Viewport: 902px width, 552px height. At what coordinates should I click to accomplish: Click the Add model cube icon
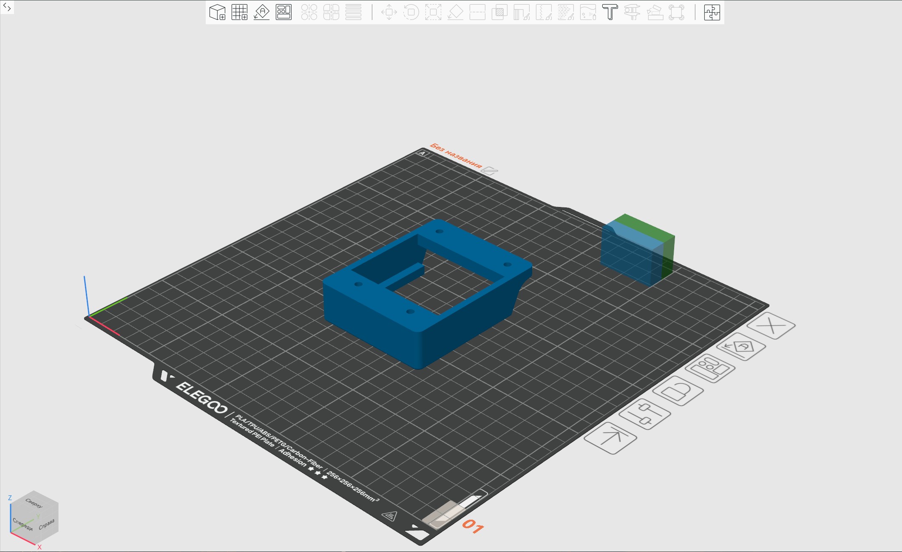click(x=217, y=12)
